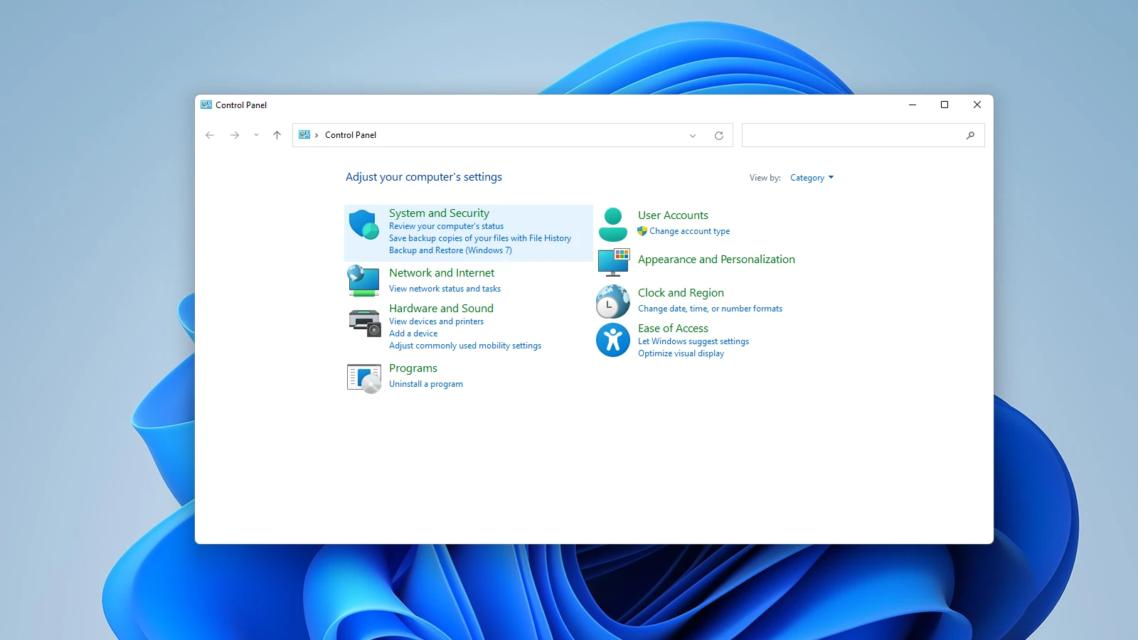Image resolution: width=1138 pixels, height=640 pixels.
Task: Open the Clock and Region globe icon
Action: pos(612,302)
